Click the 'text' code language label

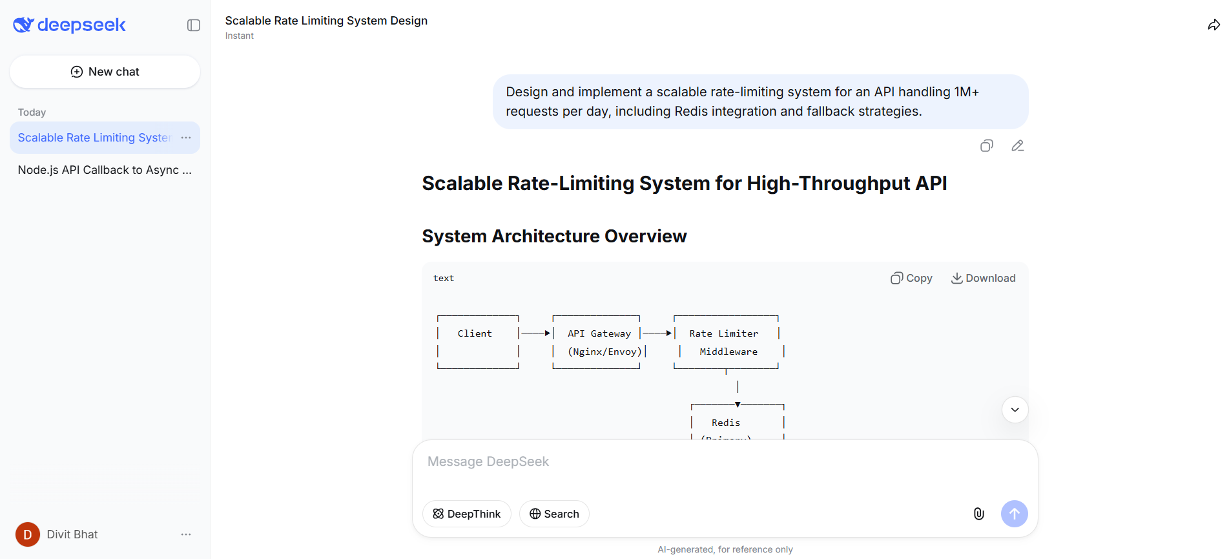[x=444, y=279]
